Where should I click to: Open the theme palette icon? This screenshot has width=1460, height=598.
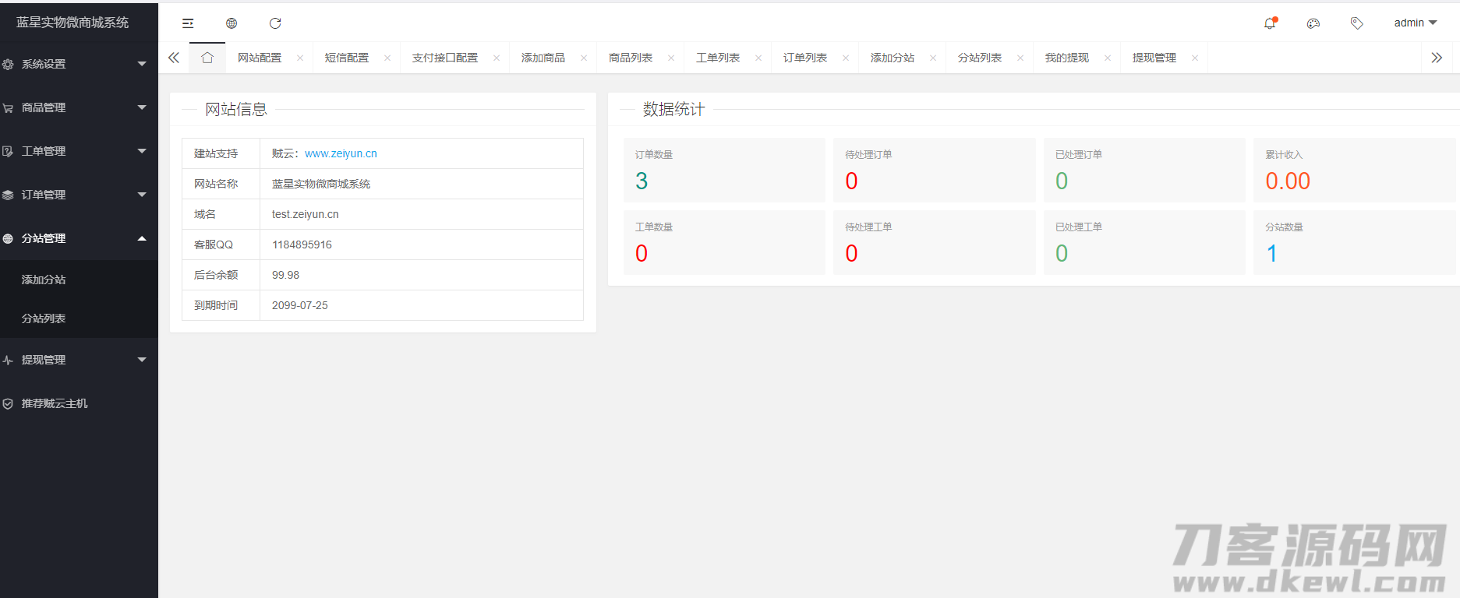(1313, 23)
